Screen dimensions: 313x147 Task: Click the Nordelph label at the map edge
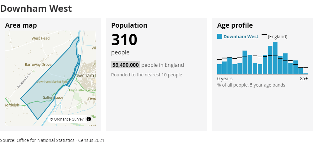click(x=12, y=105)
